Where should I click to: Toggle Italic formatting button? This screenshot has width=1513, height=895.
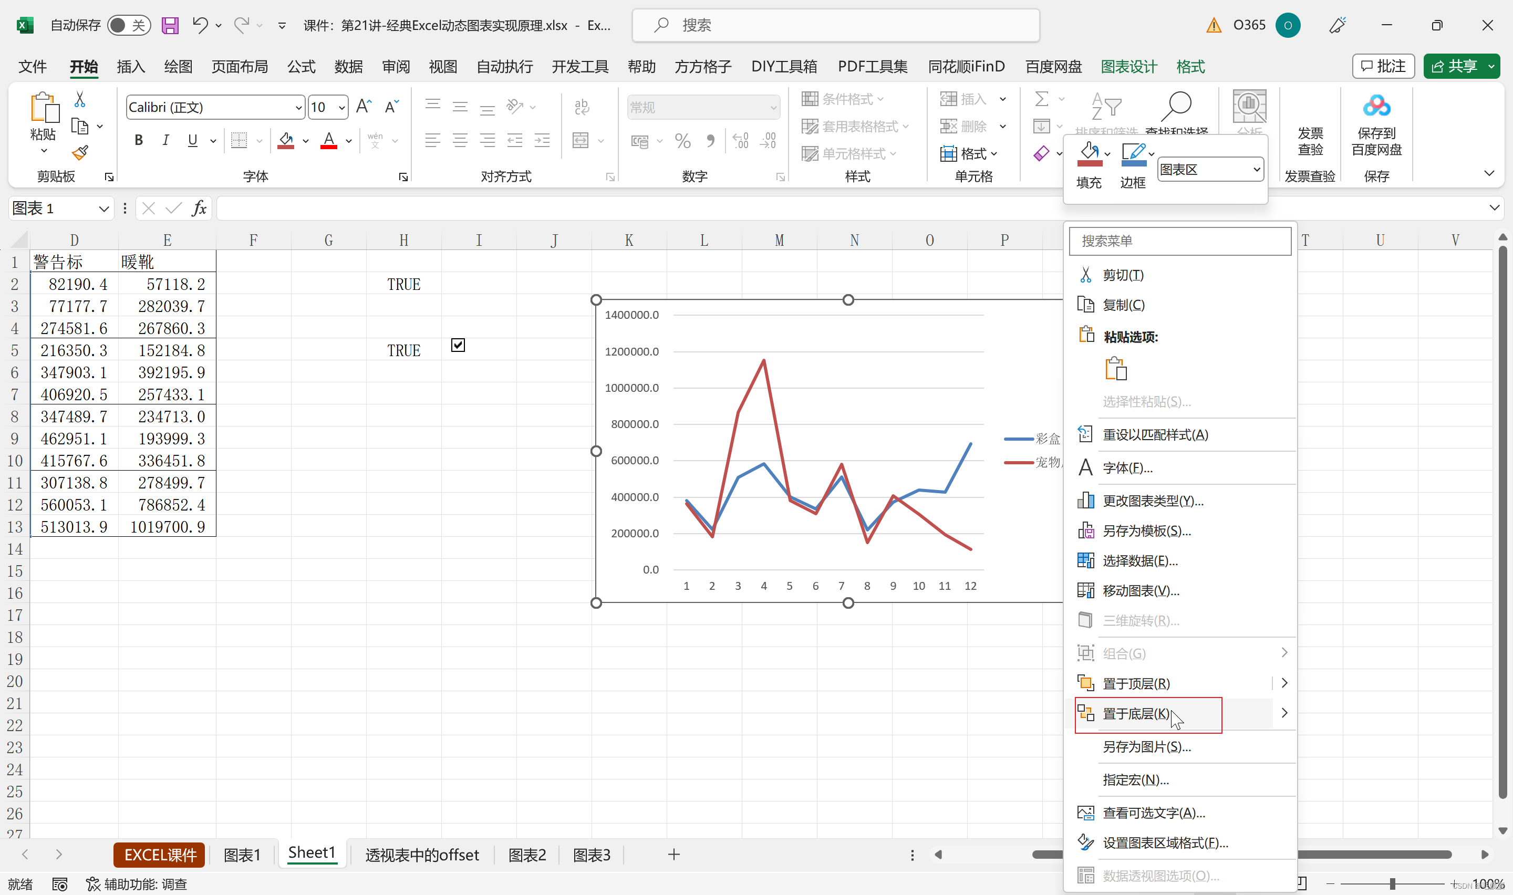pos(165,141)
